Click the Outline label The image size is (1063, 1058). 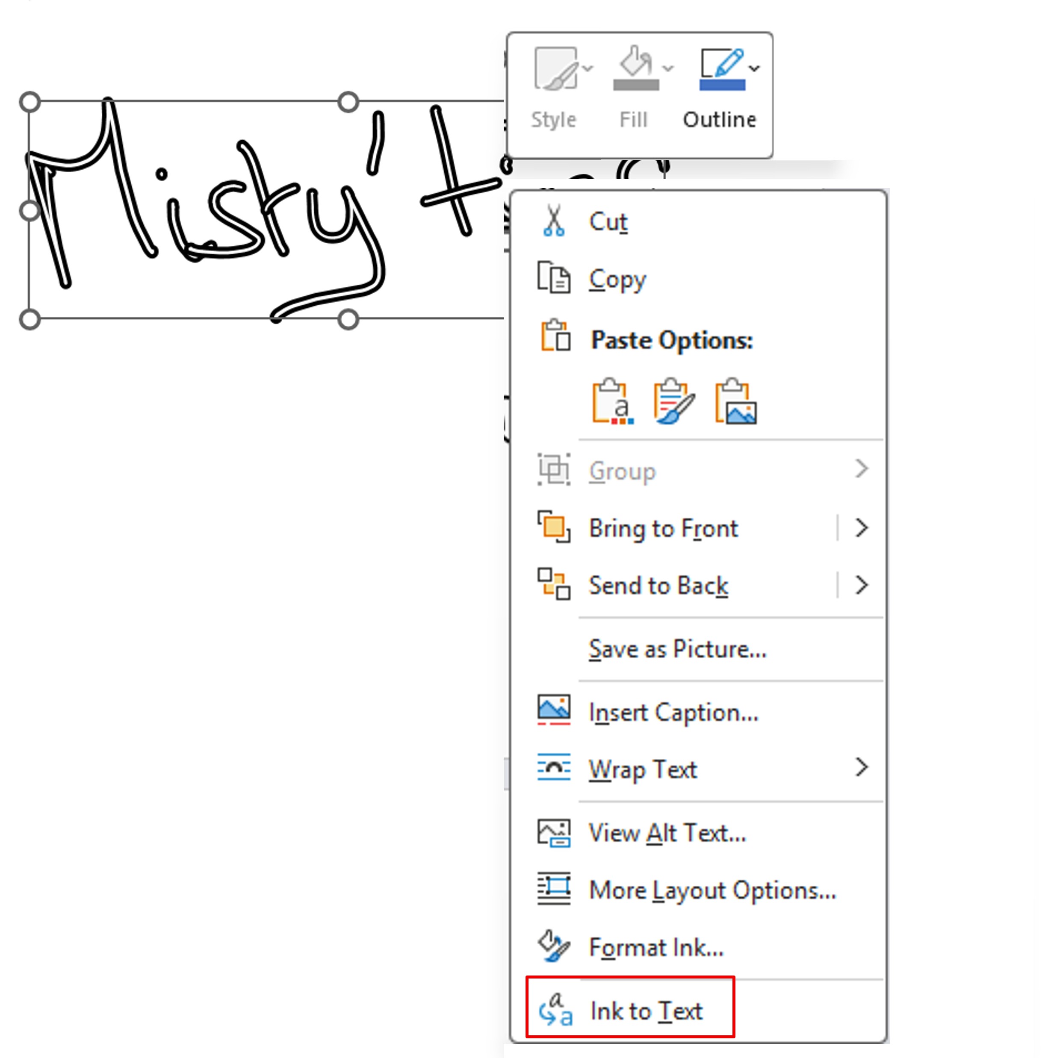pos(719,119)
